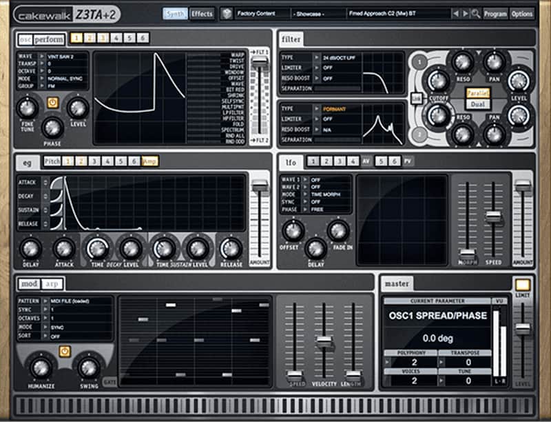Open preset search magnifier icon

[x=475, y=14]
